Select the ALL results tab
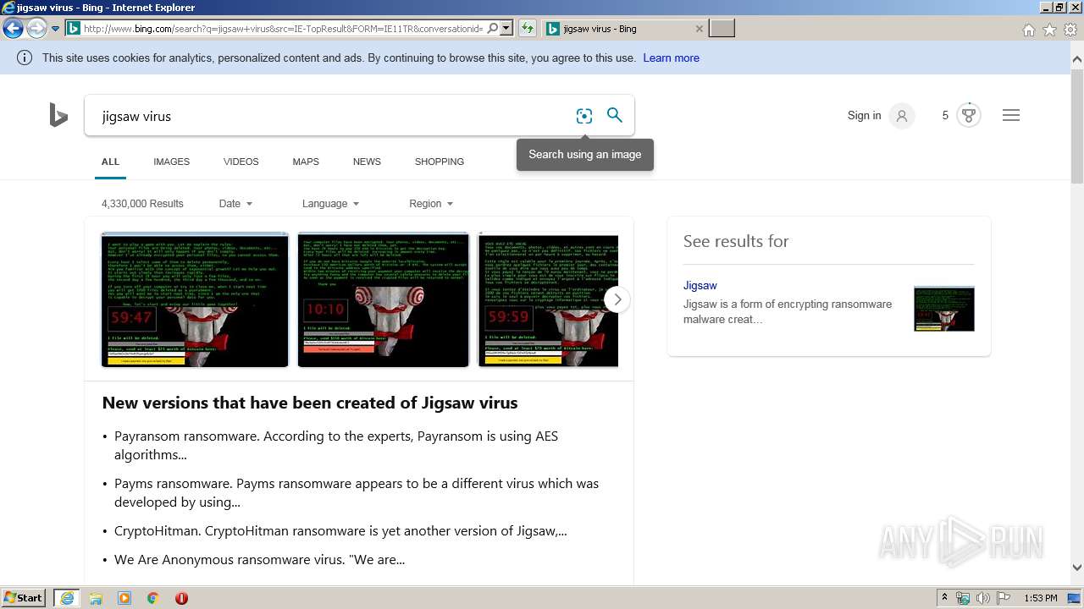Image resolution: width=1084 pixels, height=609 pixels. pyautogui.click(x=110, y=162)
